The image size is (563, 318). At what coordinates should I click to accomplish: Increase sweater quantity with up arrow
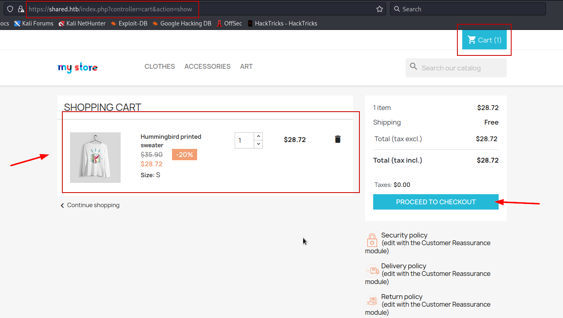(258, 136)
